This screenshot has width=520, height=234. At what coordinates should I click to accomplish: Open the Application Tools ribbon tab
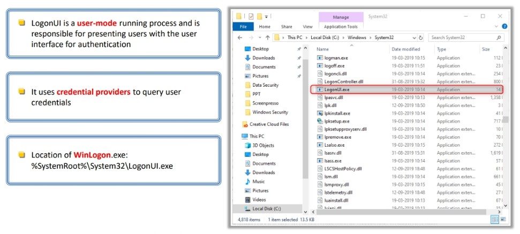click(341, 27)
